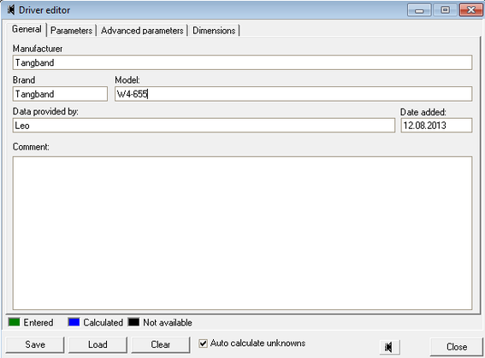Click the Close button at bottom right
Viewport: 485px width, 358px height.
[x=457, y=347]
